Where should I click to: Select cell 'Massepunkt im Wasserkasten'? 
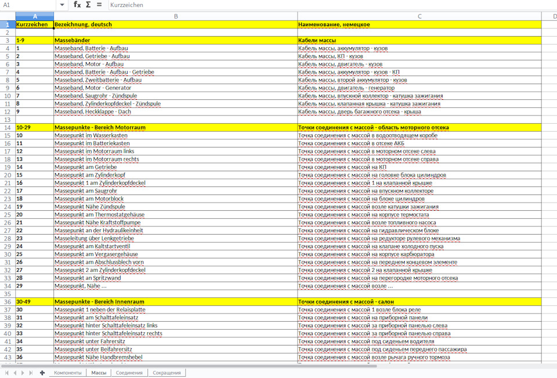click(x=176, y=135)
